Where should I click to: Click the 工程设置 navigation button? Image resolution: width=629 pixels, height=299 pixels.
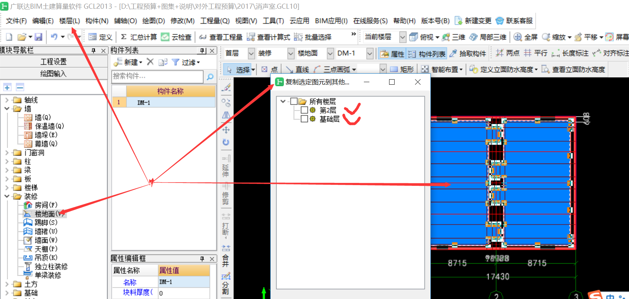click(53, 62)
